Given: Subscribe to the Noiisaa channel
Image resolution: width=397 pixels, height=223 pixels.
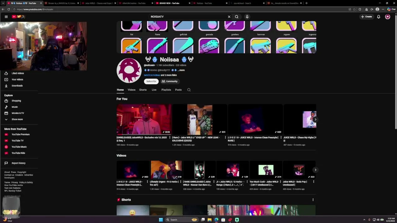Looking at the screenshot, I should 151,81.
